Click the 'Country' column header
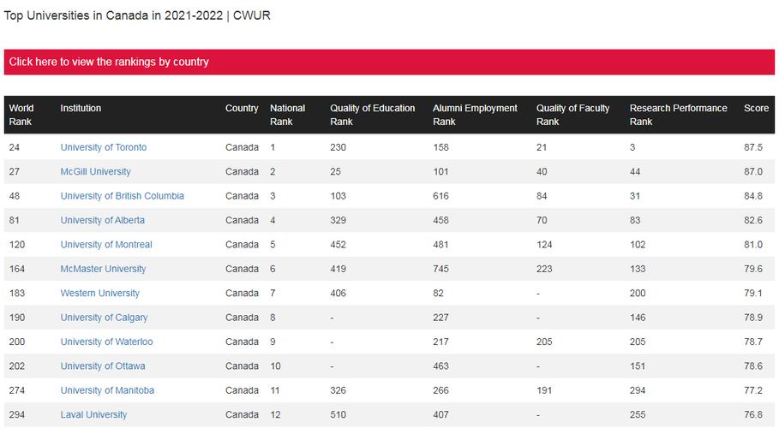779x428 pixels. click(x=242, y=108)
